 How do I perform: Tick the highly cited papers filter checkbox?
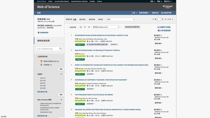coord(38,61)
